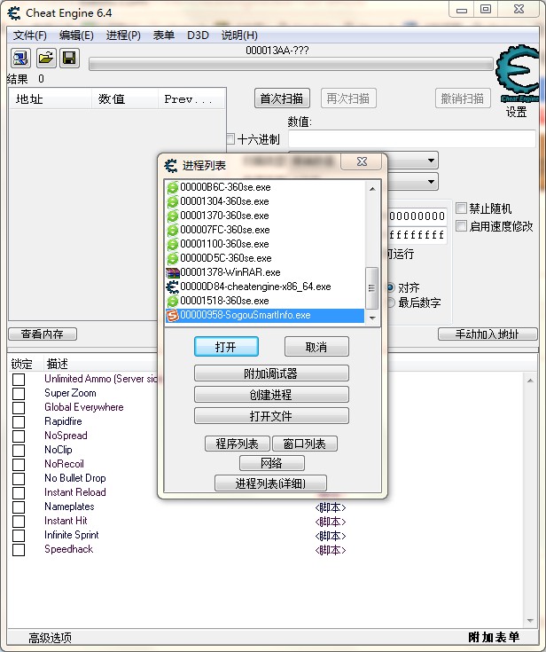Open the Help menu
The height and width of the screenshot is (652, 546).
(x=239, y=35)
